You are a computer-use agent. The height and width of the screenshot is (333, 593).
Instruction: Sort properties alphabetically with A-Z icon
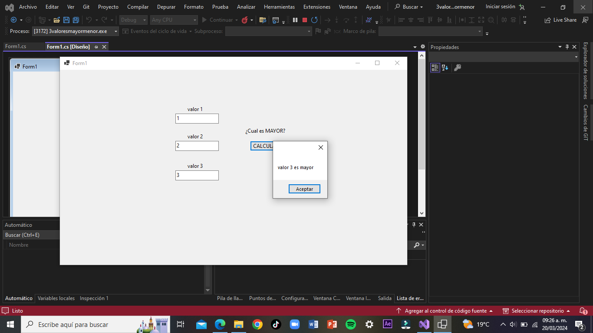pos(445,68)
